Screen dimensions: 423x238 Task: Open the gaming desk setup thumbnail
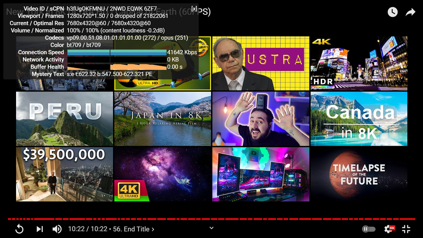click(261, 174)
